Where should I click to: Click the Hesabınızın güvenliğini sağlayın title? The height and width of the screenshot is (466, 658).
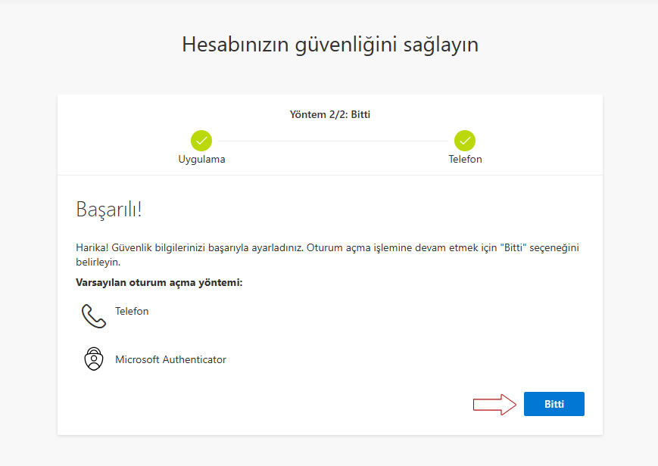click(330, 45)
